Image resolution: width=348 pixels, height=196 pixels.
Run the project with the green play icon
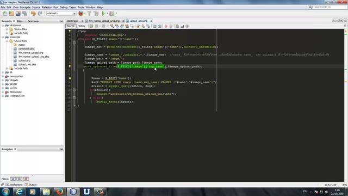(x=103, y=14)
